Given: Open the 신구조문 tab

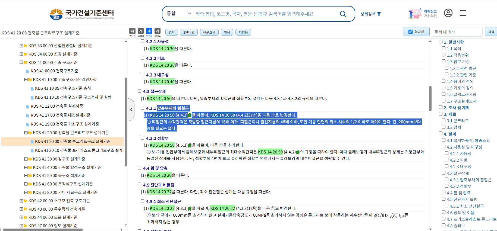Looking at the screenshot, I should (209, 33).
